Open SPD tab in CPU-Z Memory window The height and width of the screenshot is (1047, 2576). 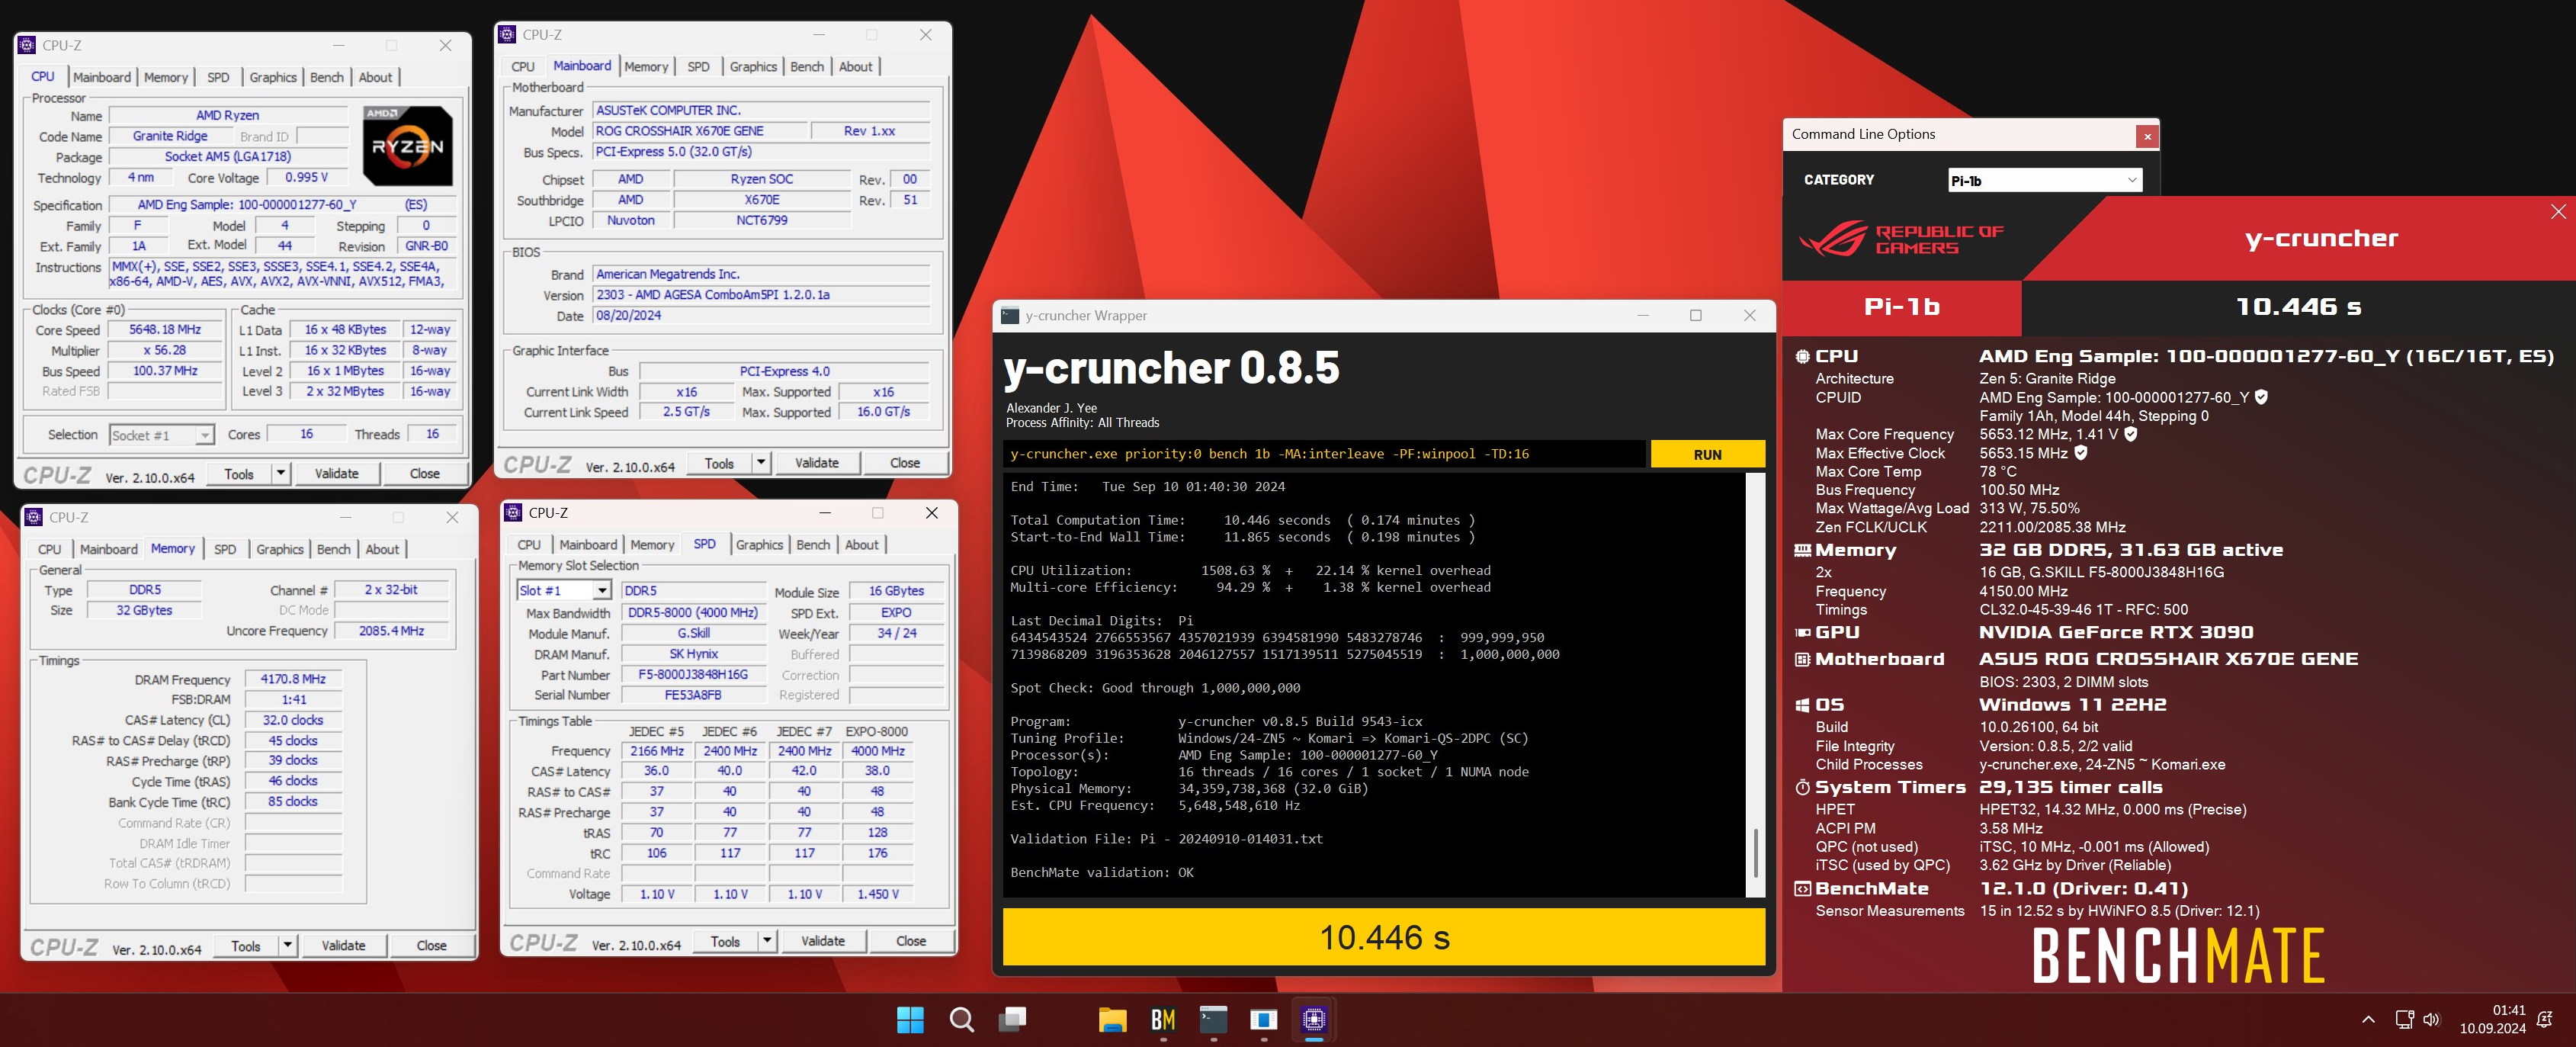click(225, 549)
